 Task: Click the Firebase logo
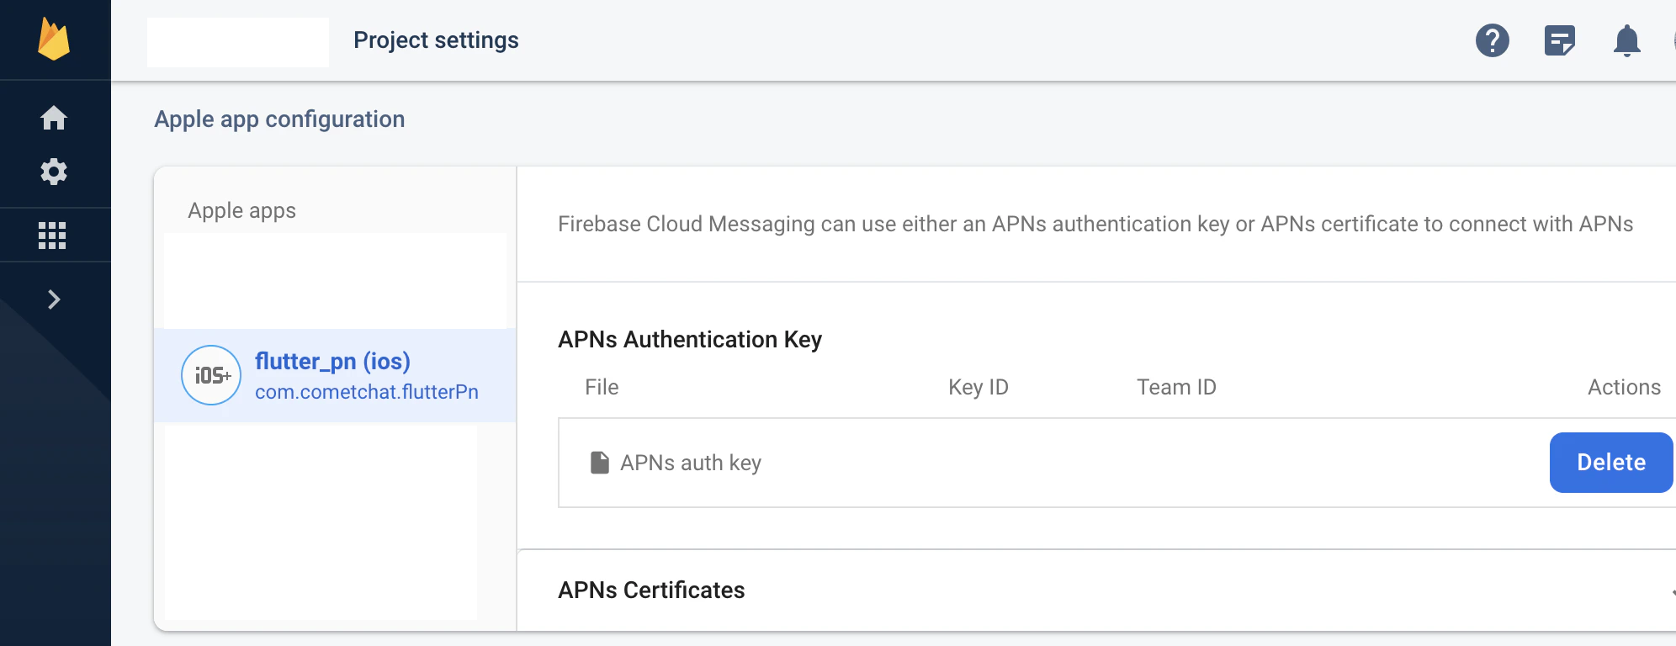click(54, 40)
